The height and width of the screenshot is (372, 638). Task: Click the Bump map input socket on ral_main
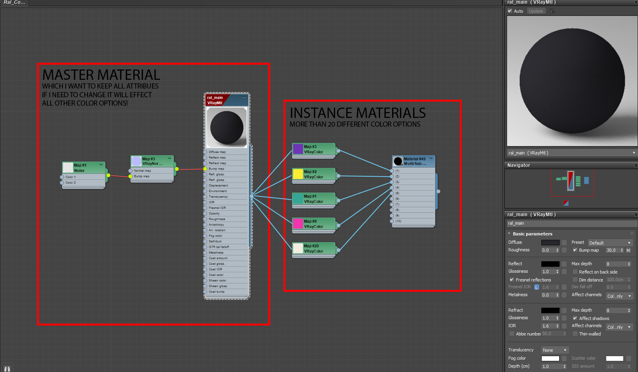[x=205, y=169]
